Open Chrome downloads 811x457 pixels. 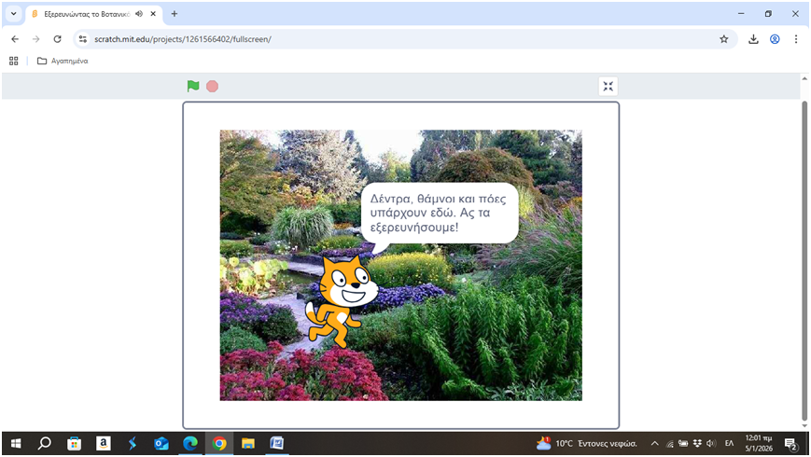click(x=753, y=39)
